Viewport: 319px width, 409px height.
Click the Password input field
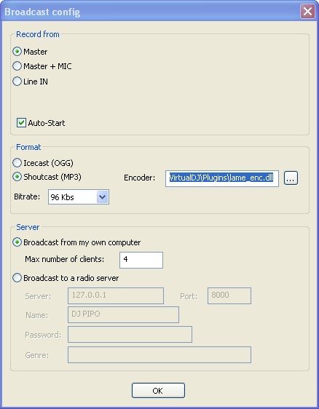click(130, 334)
